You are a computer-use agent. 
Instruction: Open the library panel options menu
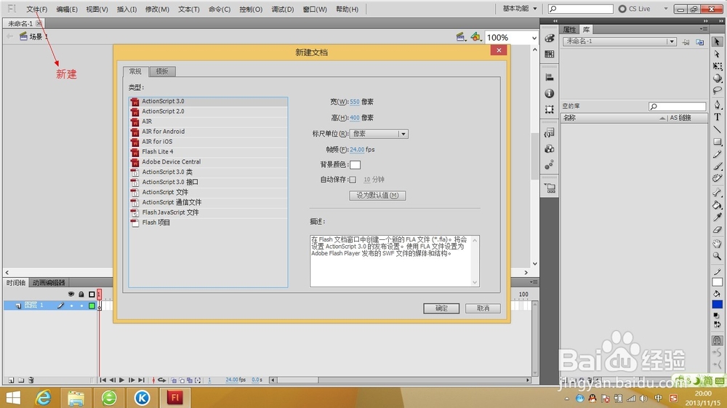click(x=703, y=29)
